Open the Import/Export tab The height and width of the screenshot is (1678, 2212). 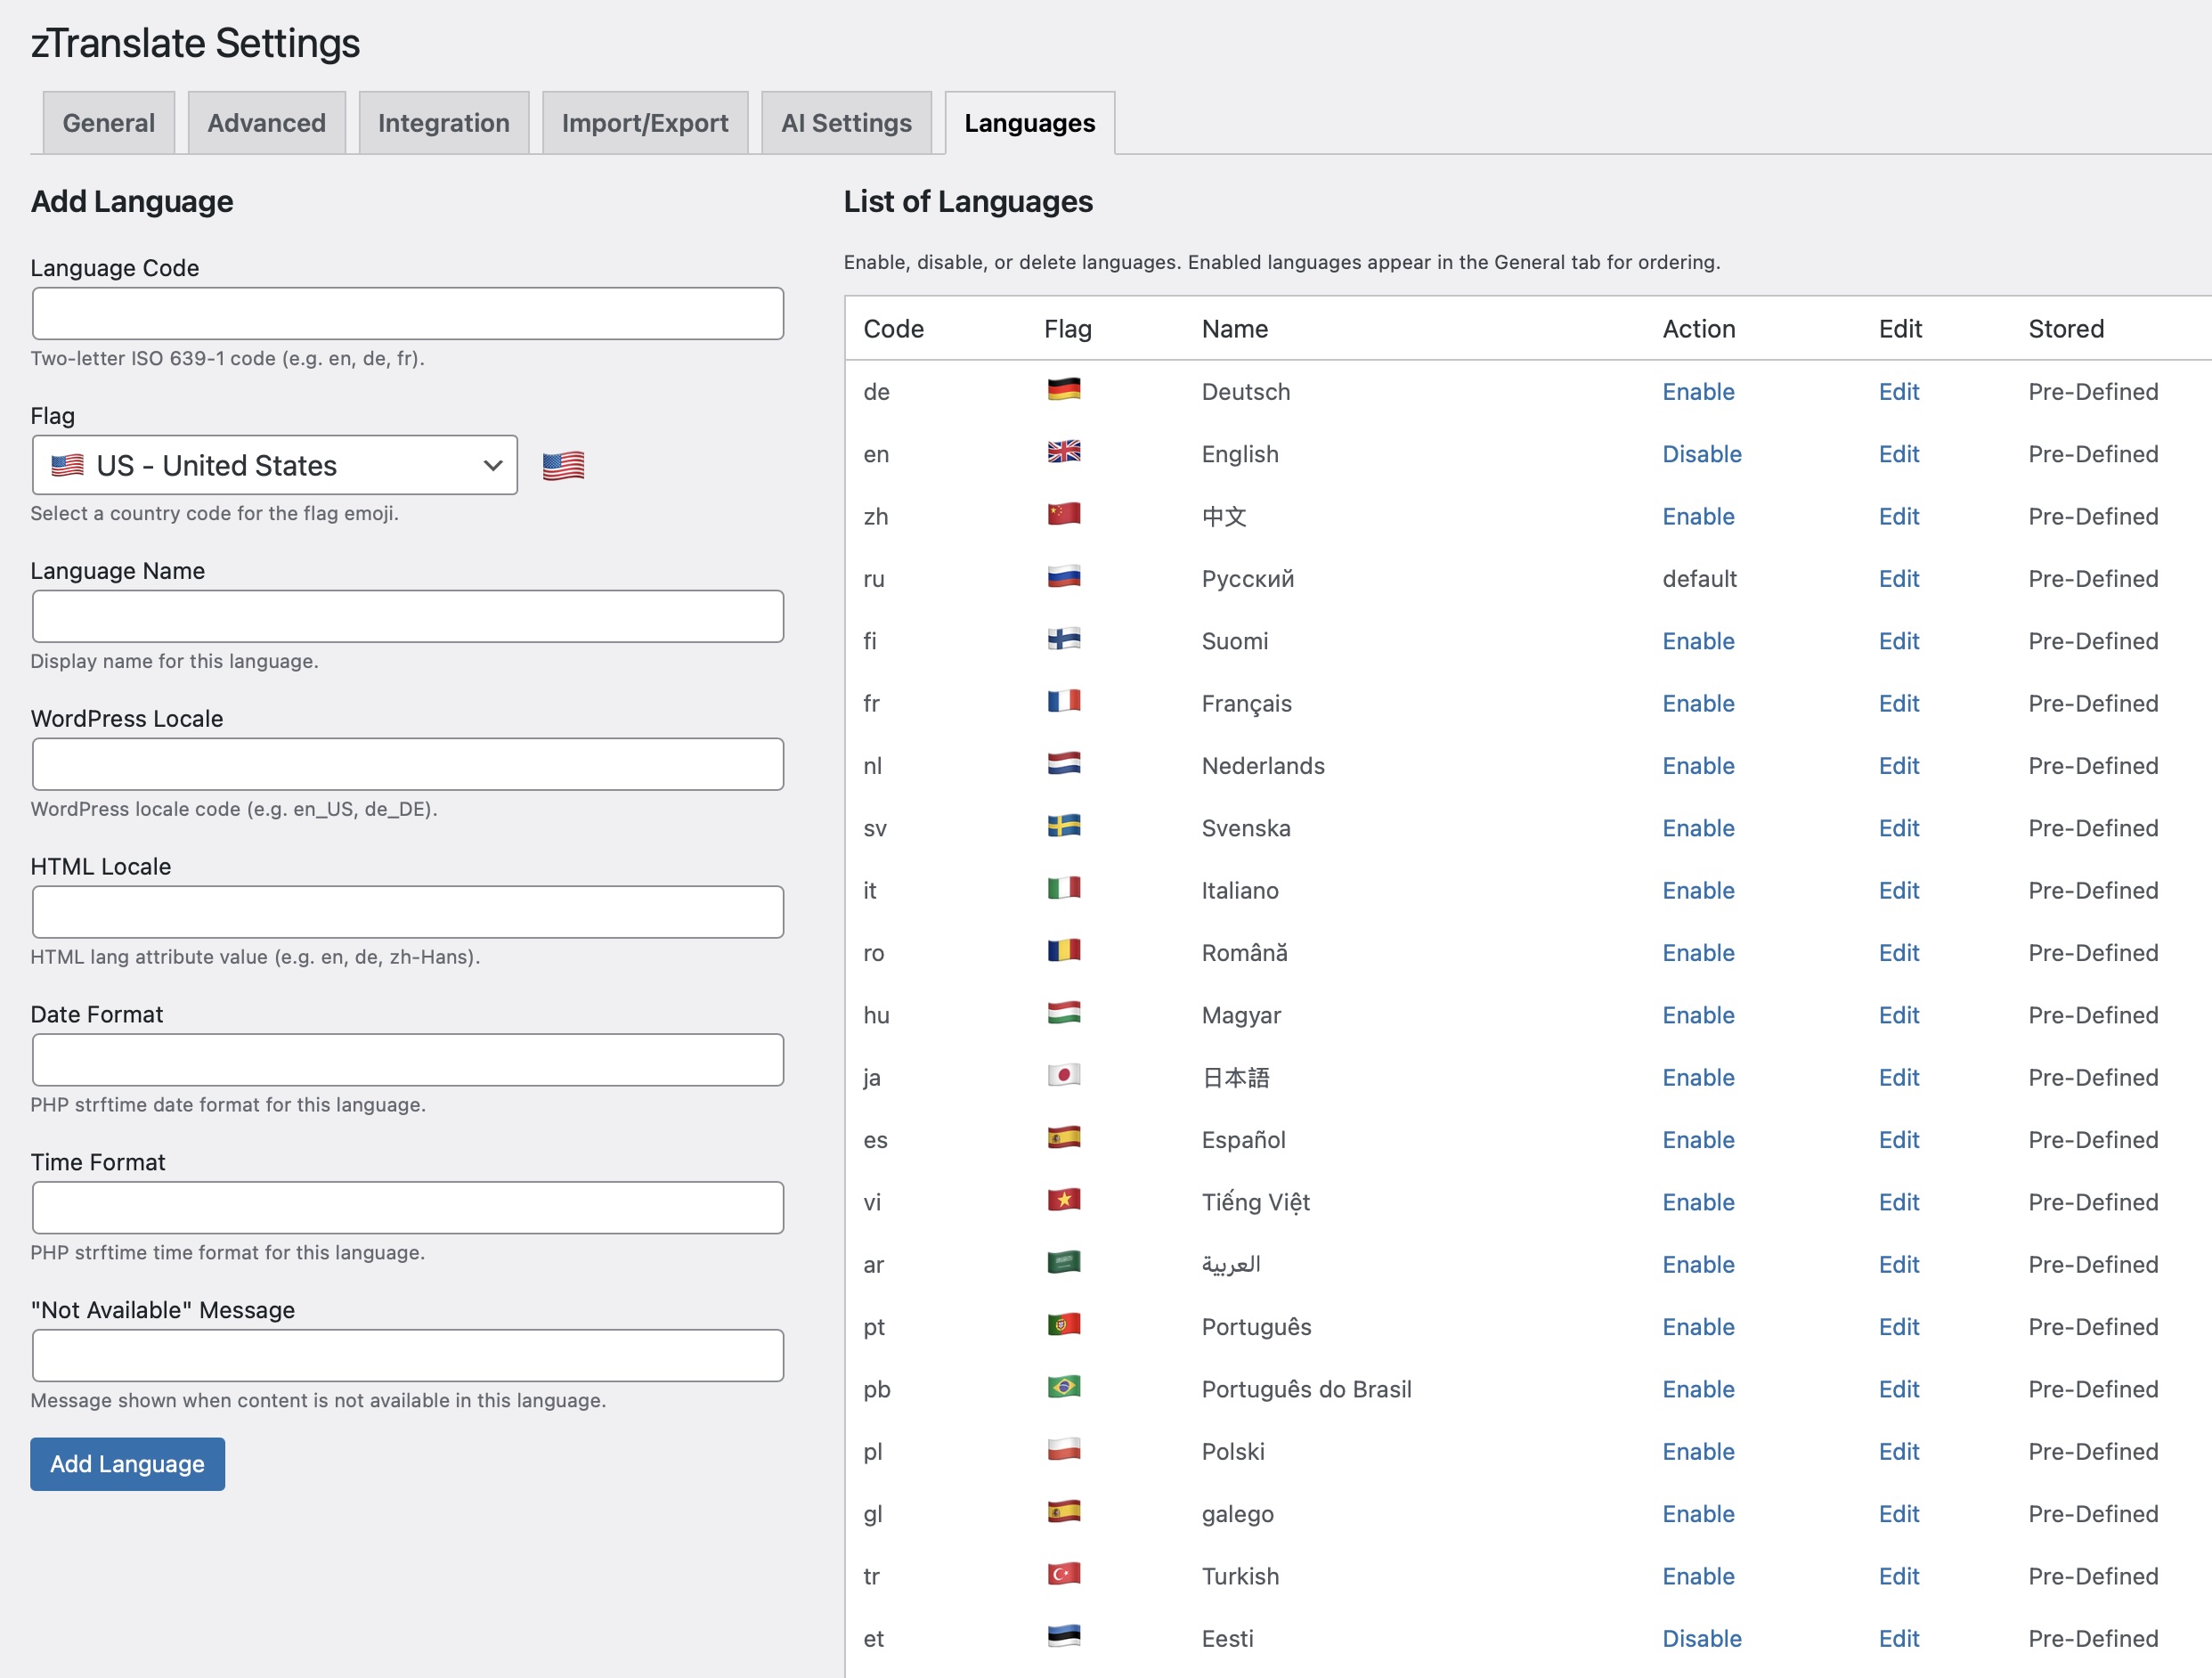[x=645, y=123]
